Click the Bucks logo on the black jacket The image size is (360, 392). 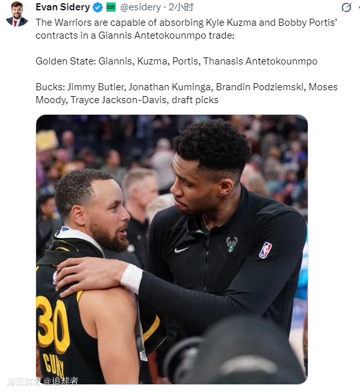(x=232, y=244)
